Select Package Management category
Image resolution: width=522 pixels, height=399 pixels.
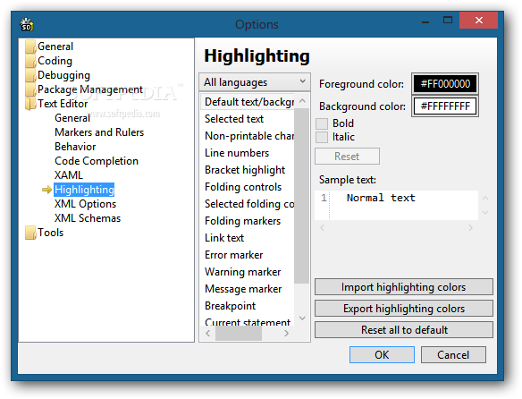pos(90,89)
